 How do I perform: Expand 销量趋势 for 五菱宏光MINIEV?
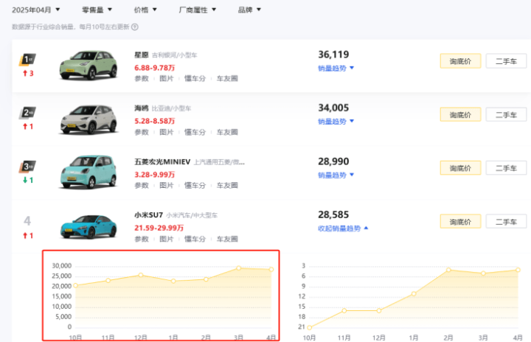(x=336, y=175)
